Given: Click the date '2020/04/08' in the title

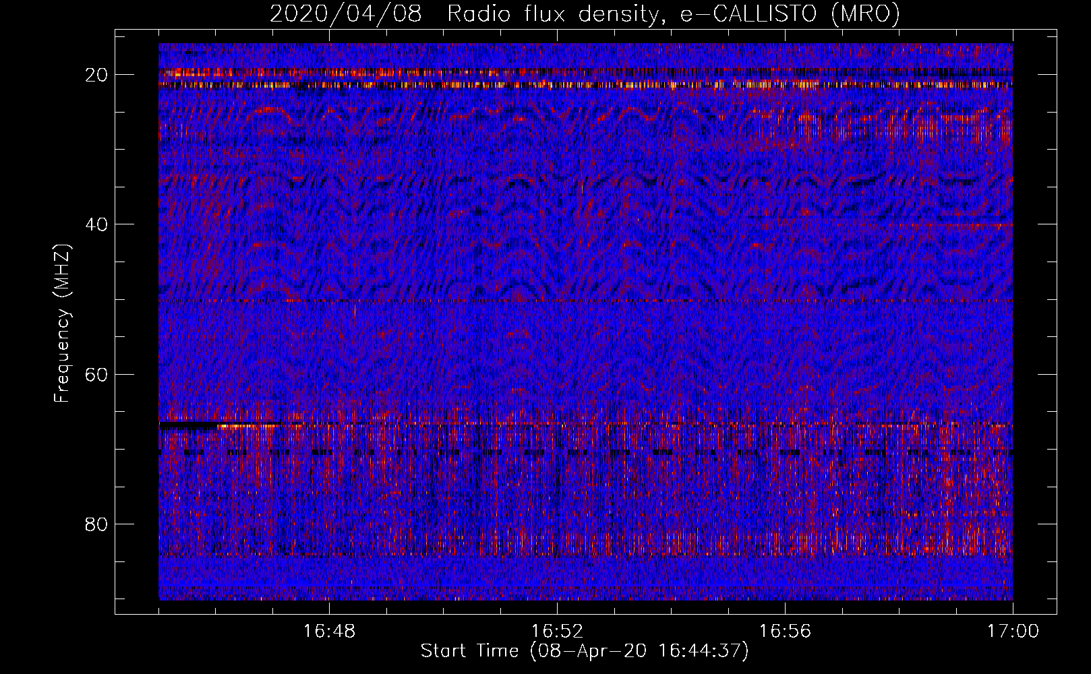Looking at the screenshot, I should [346, 14].
